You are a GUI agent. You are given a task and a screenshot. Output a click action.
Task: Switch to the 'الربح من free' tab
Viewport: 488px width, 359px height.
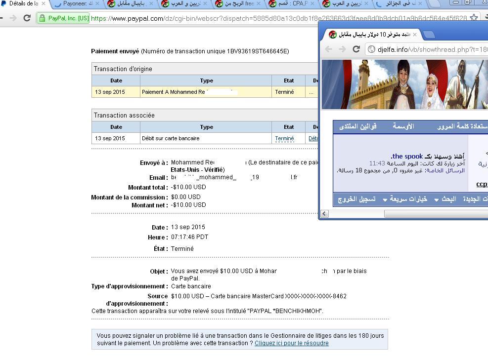coord(239,4)
